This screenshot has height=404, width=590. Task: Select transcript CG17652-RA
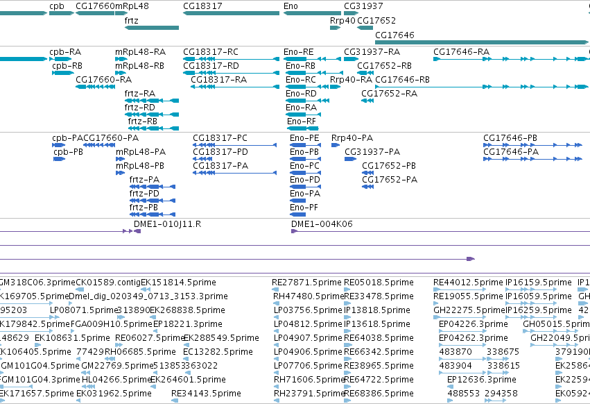click(367, 101)
